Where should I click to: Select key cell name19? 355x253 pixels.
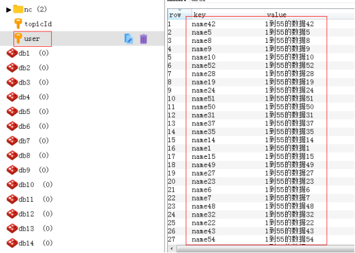click(x=204, y=82)
